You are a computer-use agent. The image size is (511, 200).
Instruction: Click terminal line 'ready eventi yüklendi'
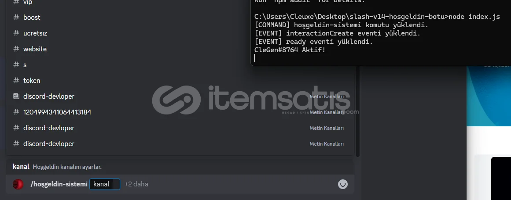(313, 42)
